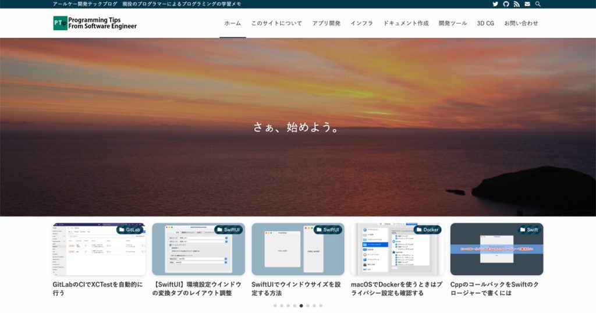Click the envelope mail icon in the top bar

tap(527, 4)
